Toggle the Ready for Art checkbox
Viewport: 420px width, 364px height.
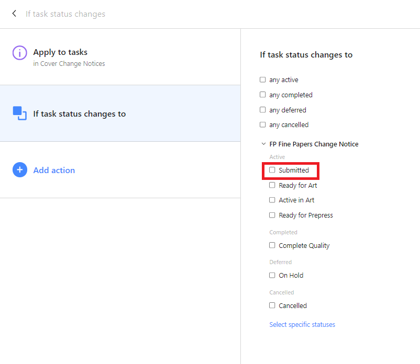pos(272,185)
